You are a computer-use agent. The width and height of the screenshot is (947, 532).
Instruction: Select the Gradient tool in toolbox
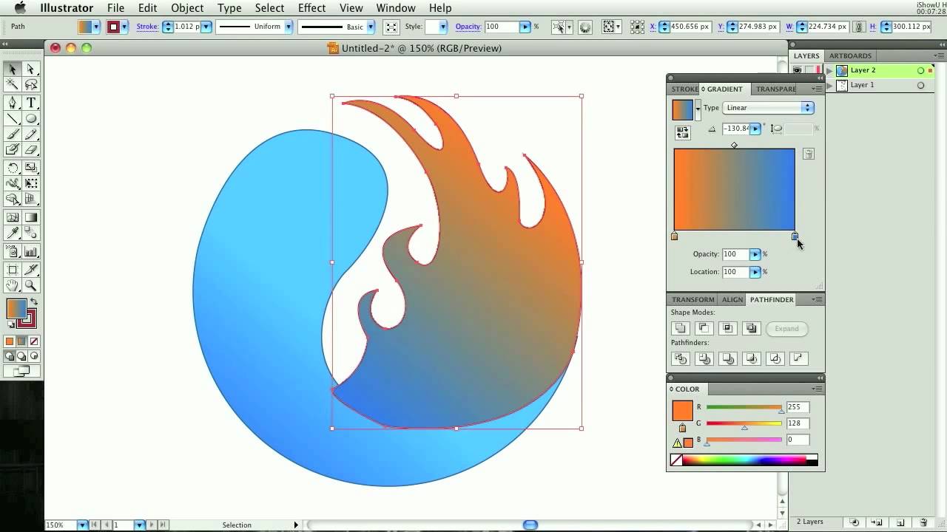[x=31, y=217]
